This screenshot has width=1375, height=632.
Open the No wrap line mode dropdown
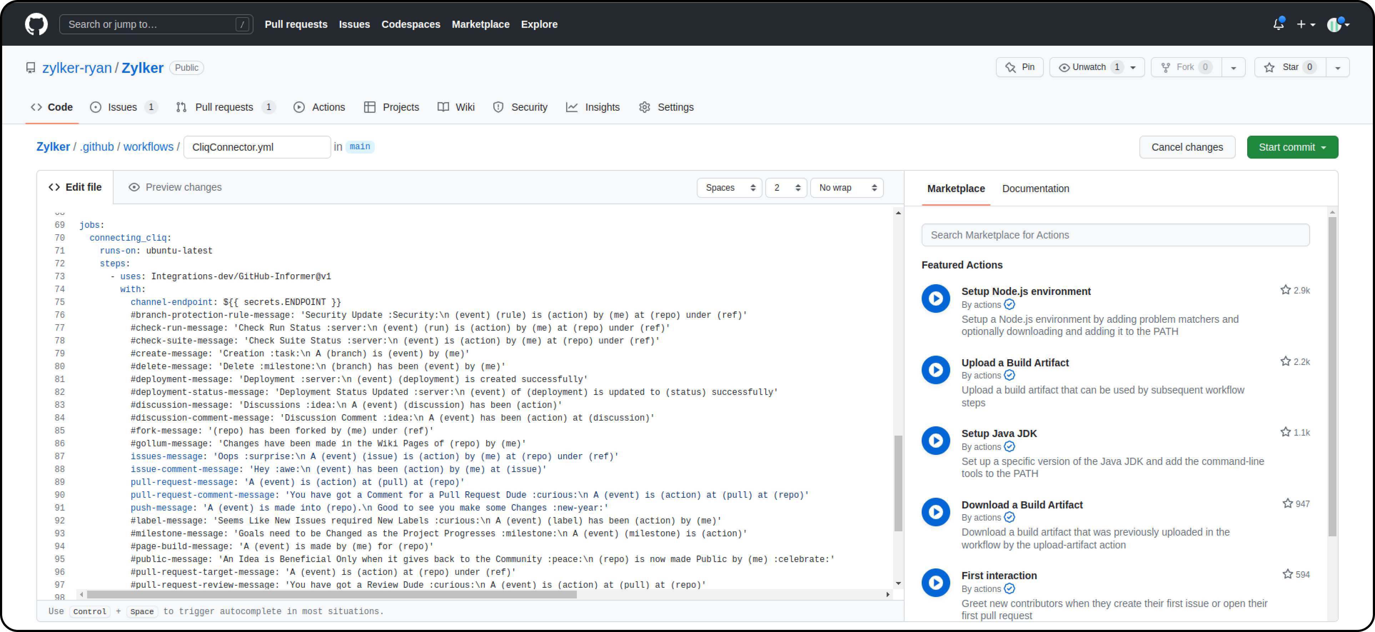(x=847, y=188)
